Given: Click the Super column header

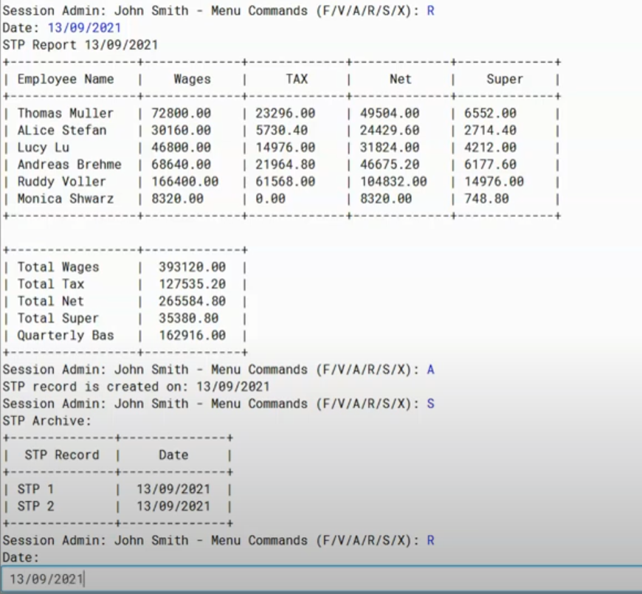Looking at the screenshot, I should coord(505,79).
